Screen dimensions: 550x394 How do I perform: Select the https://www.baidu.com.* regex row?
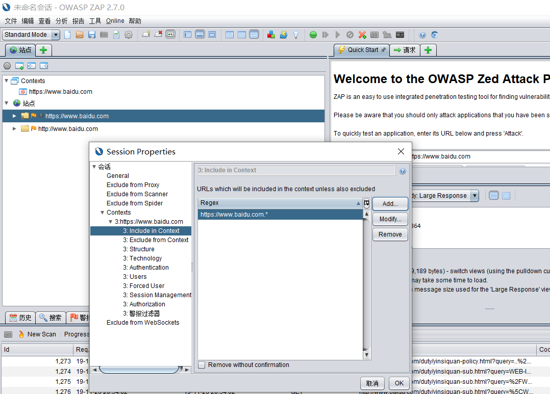tap(280, 215)
